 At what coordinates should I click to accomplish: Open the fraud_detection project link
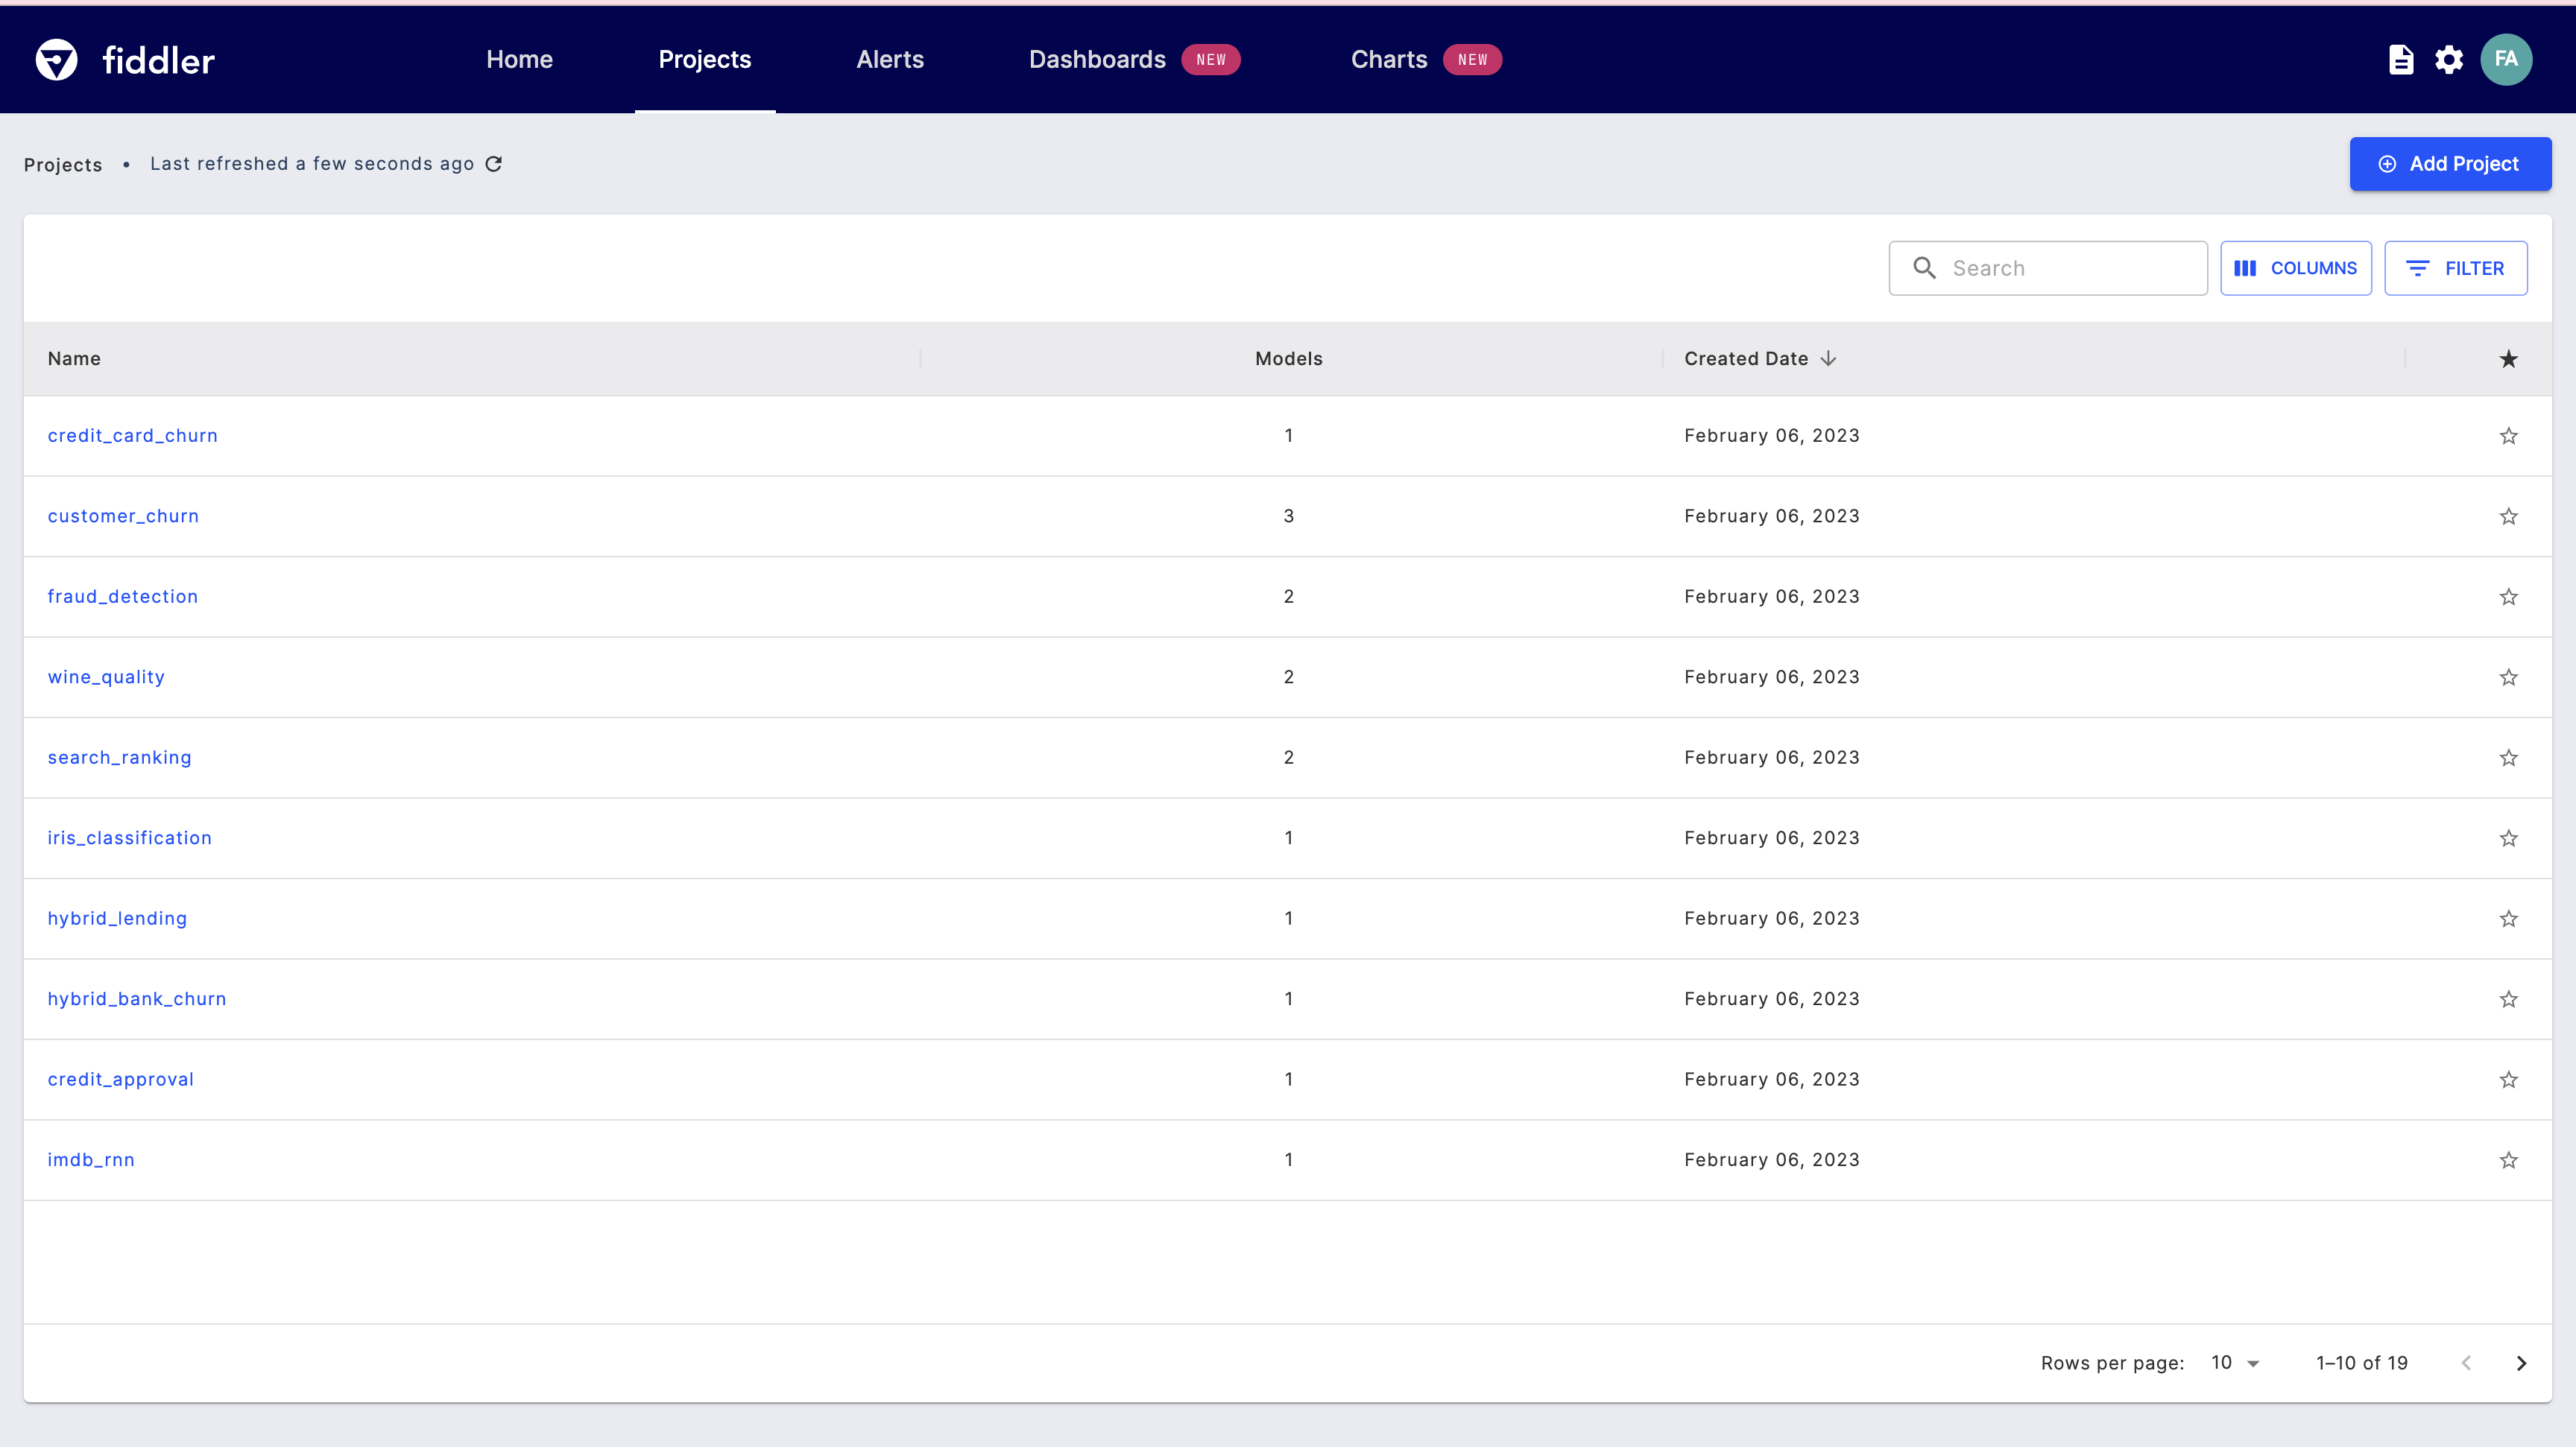click(123, 597)
